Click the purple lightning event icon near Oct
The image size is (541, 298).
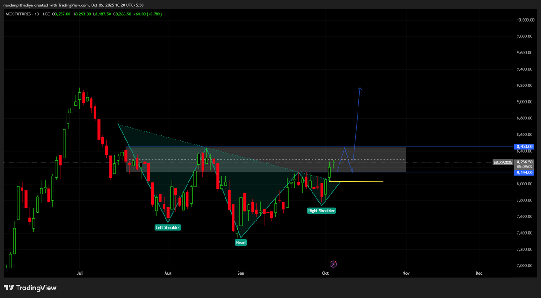[334, 264]
